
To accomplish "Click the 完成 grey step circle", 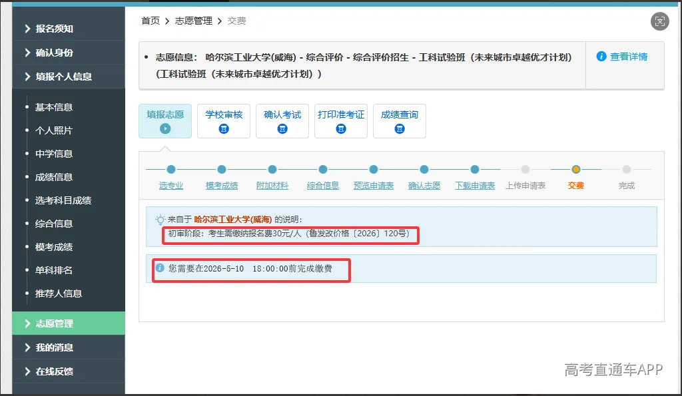I will coord(627,170).
